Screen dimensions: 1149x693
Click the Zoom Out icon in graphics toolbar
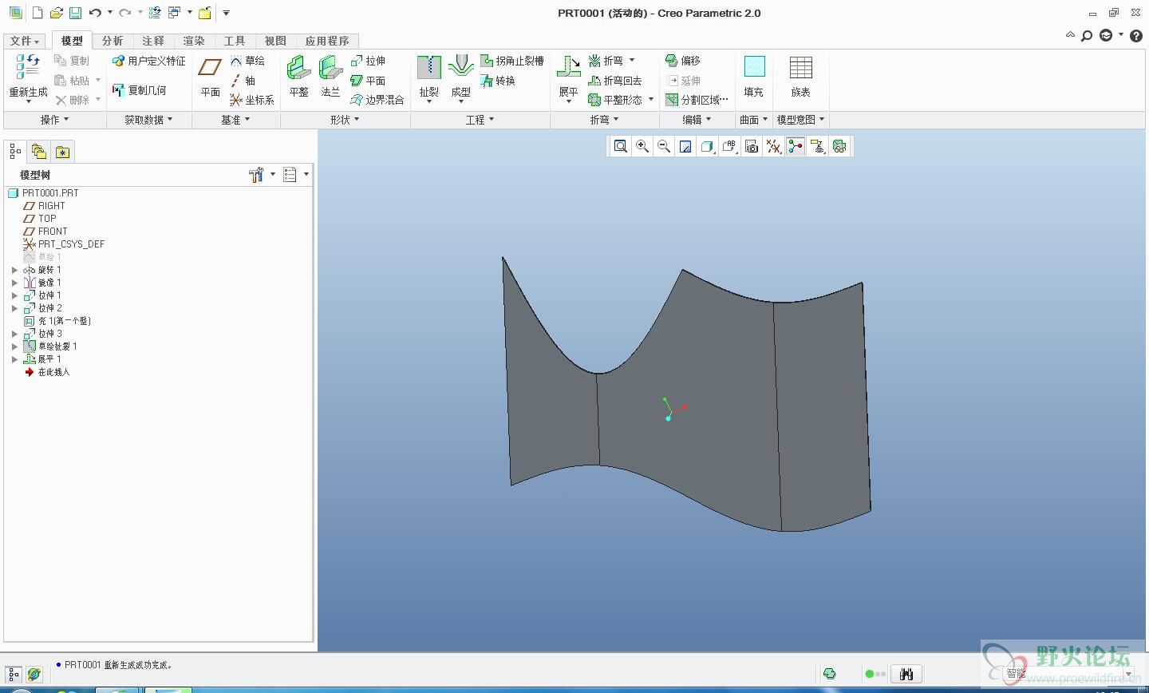664,146
